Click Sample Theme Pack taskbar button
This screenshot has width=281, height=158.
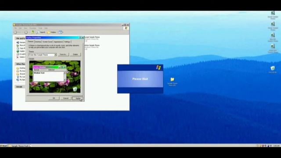[x=20, y=146]
